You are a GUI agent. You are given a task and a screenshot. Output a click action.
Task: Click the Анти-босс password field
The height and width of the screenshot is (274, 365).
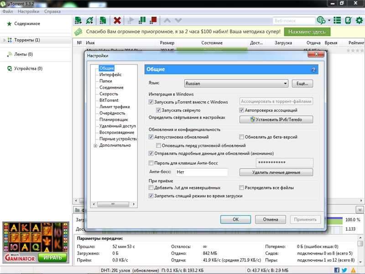click(284, 163)
